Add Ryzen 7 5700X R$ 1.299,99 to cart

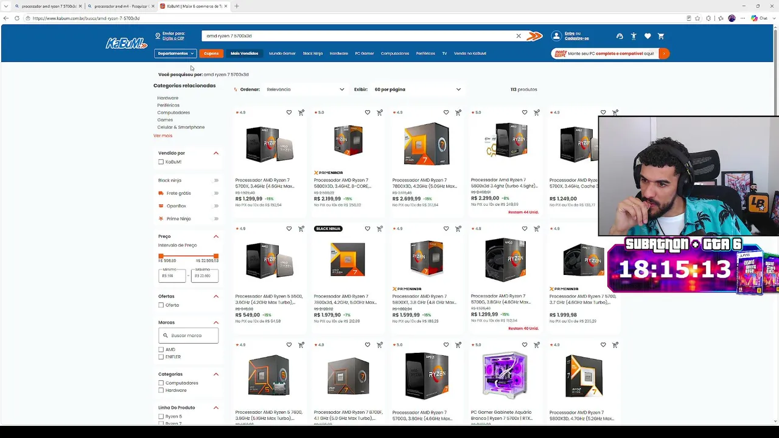(x=301, y=113)
